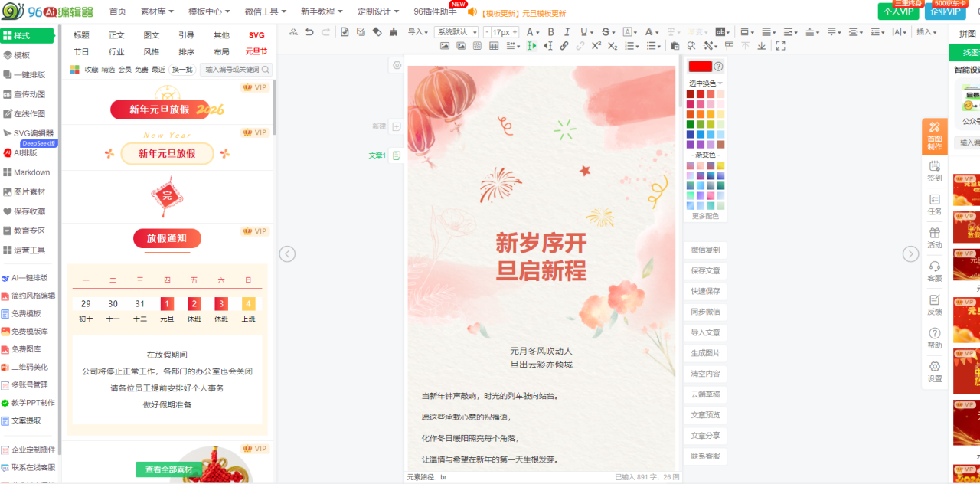
Task: Open the 导入 import dropdown
Action: [x=418, y=32]
